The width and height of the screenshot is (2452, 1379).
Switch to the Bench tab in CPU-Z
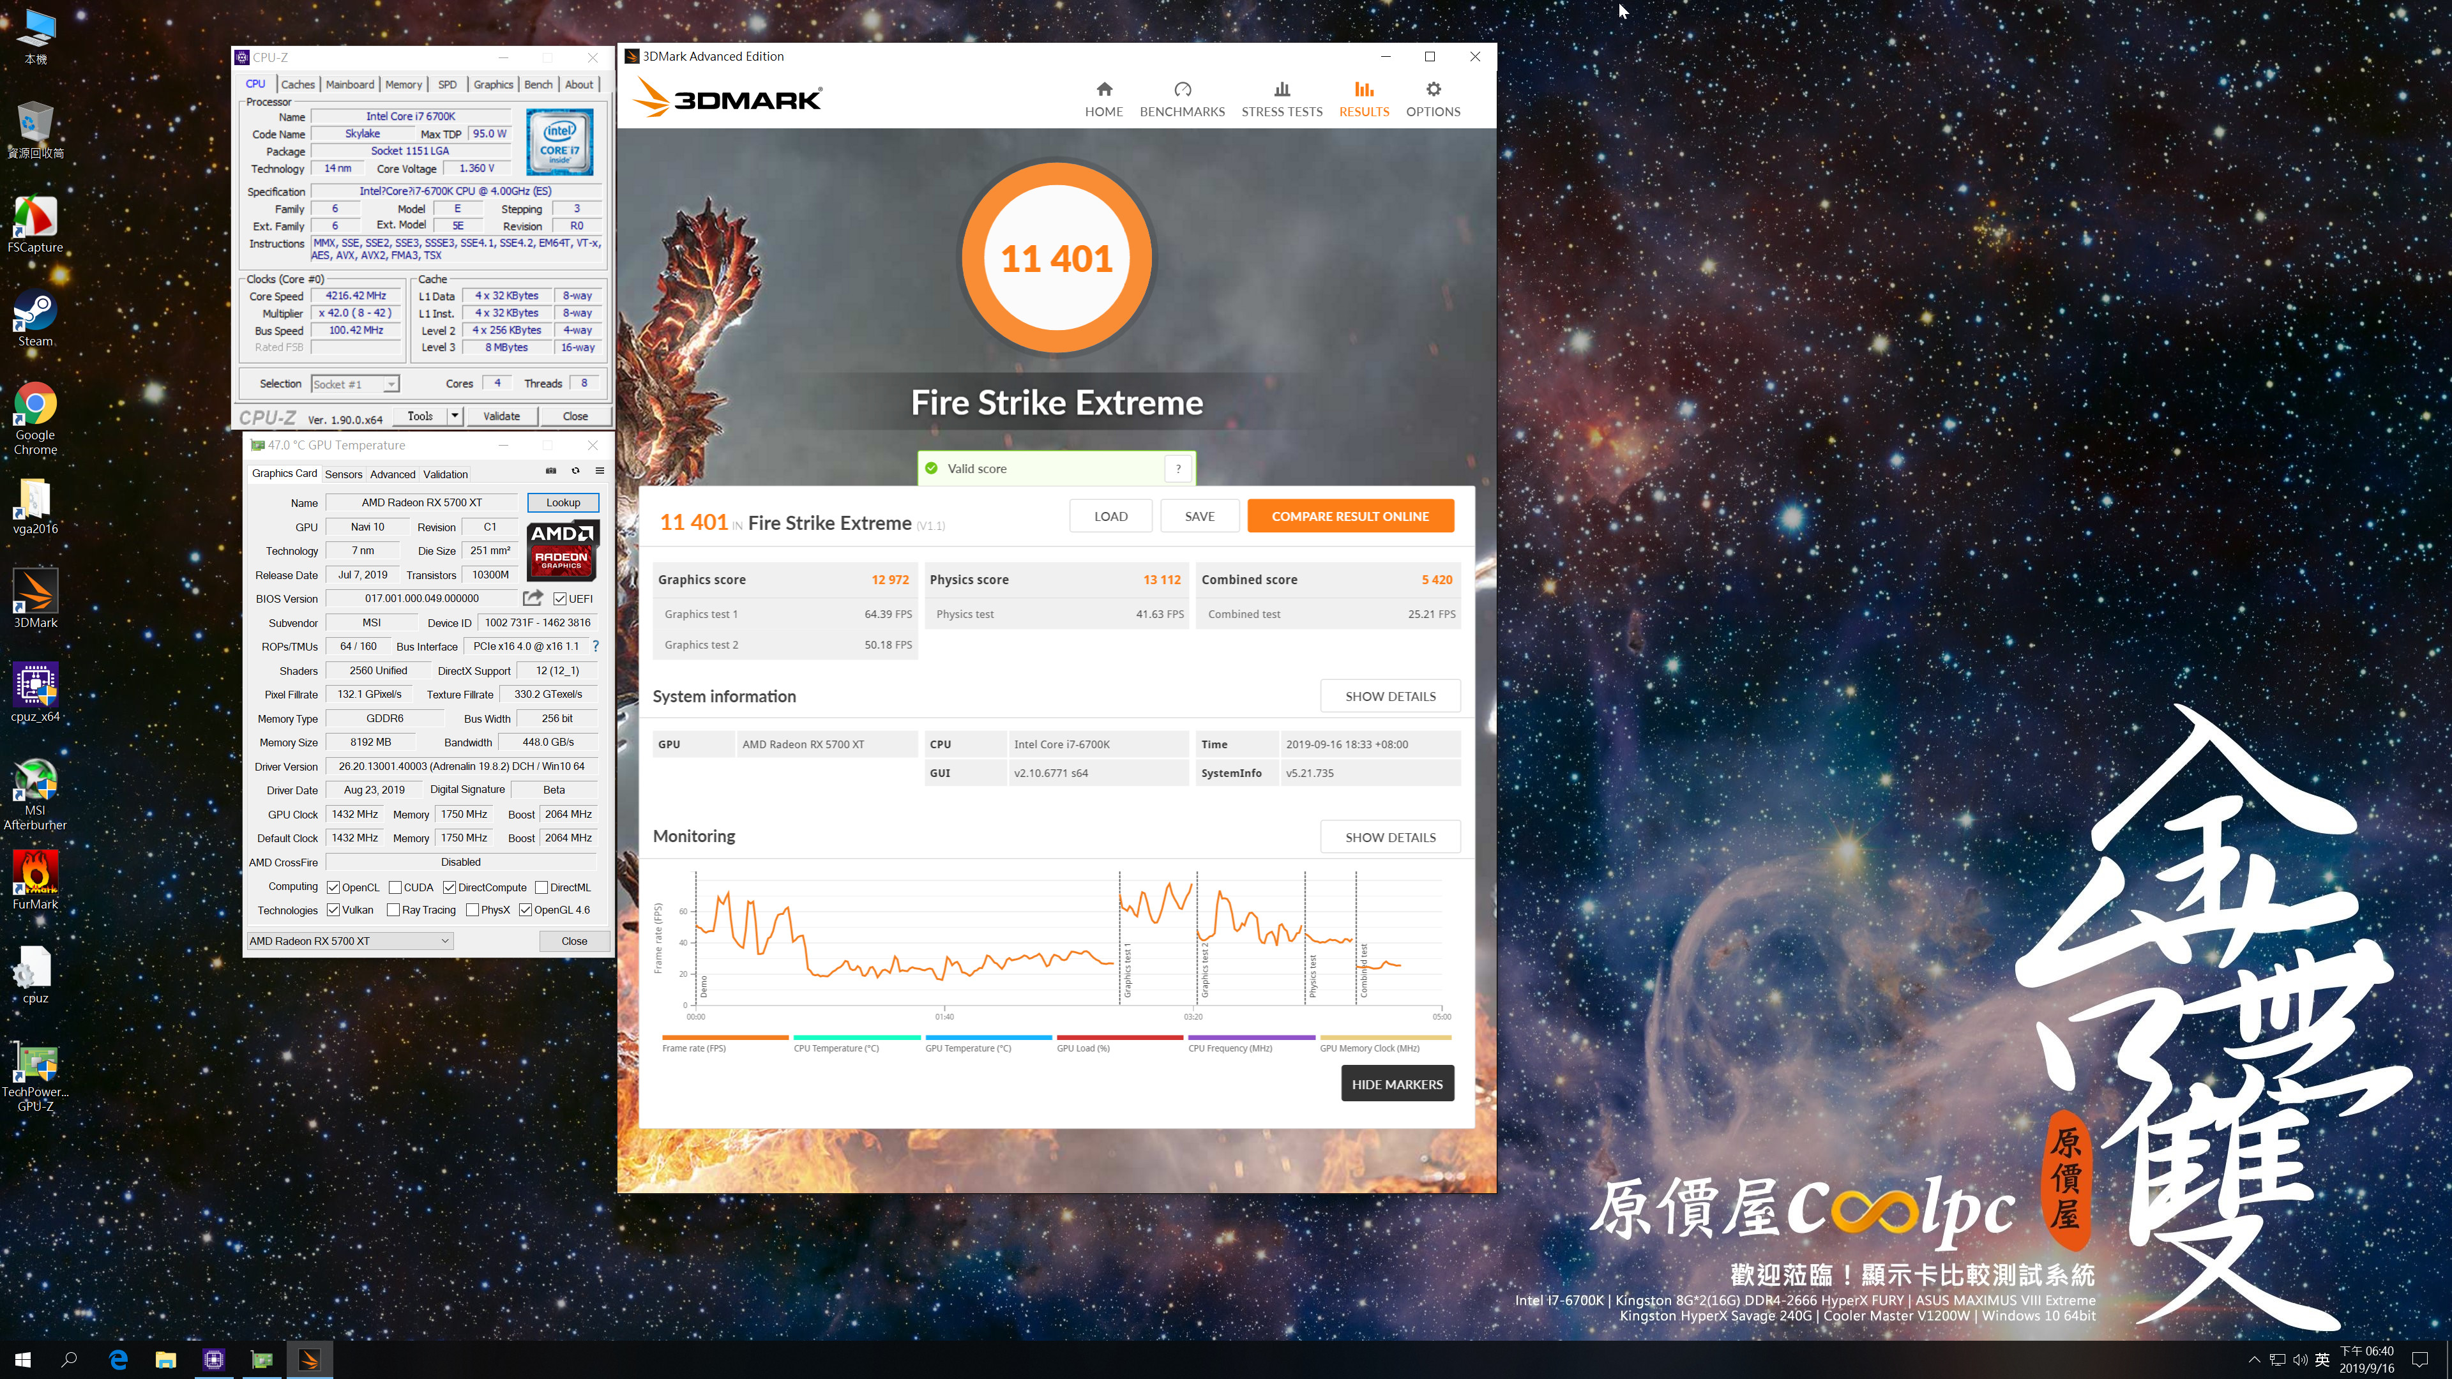(538, 84)
